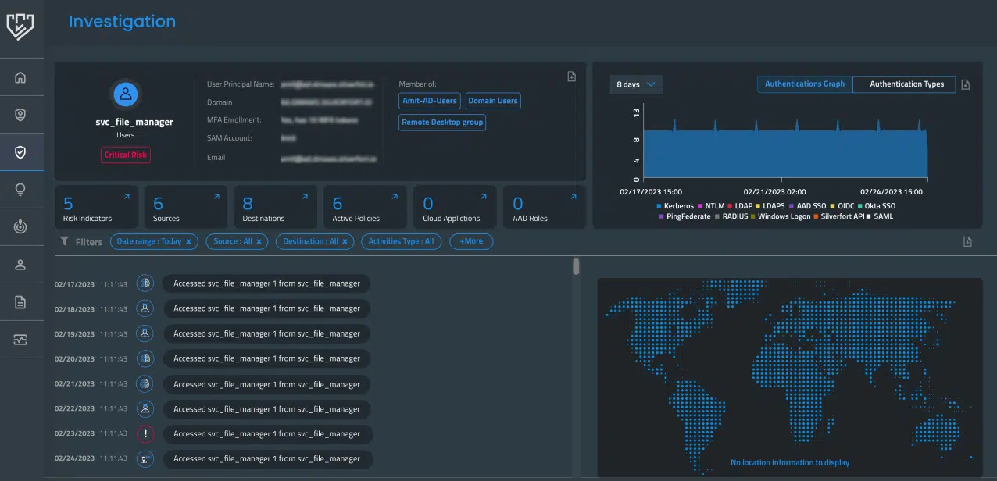997x481 pixels.
Task: Expand the Active Policies card arrow
Action: [395, 198]
